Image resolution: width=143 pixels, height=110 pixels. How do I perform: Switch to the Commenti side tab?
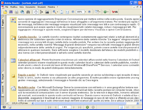3,89
